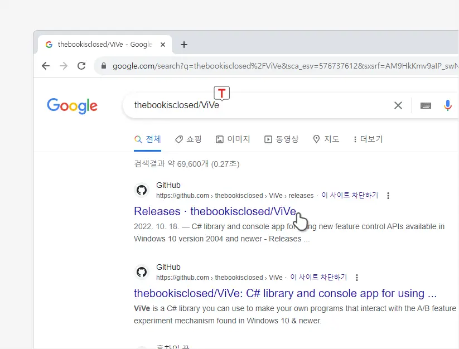Click the Google logo
The width and height of the screenshot is (459, 349).
[72, 105]
